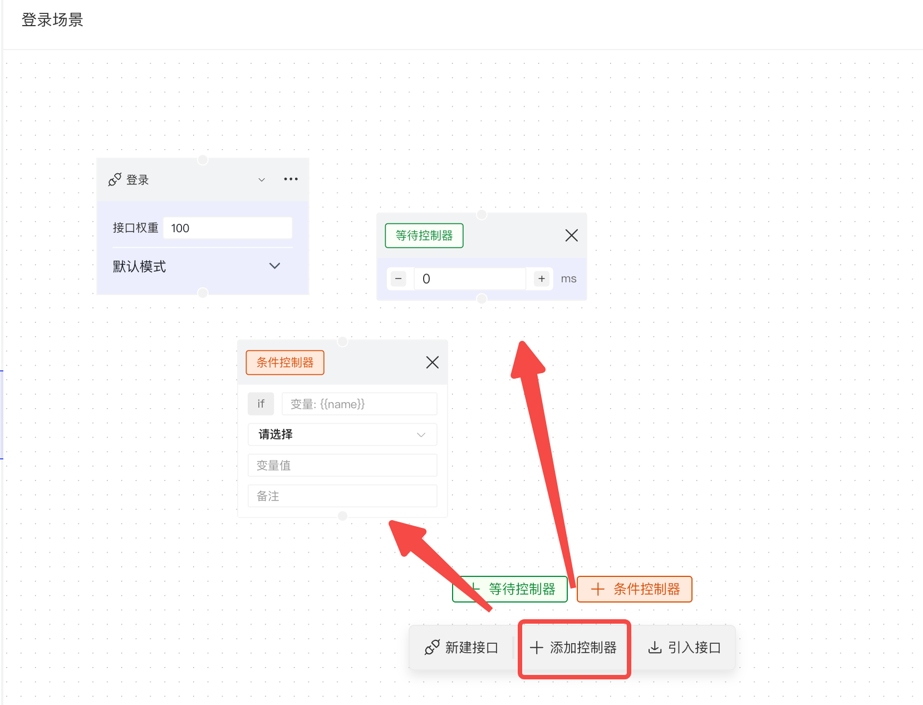Image resolution: width=923 pixels, height=705 pixels.
Task: Click bottom connector dot of 条件控制器 node
Action: 343,516
